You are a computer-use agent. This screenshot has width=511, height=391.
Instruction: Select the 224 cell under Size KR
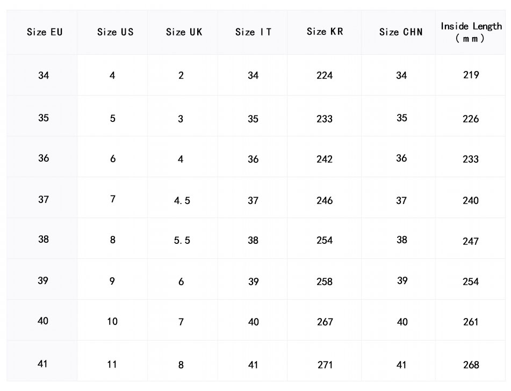(x=325, y=76)
